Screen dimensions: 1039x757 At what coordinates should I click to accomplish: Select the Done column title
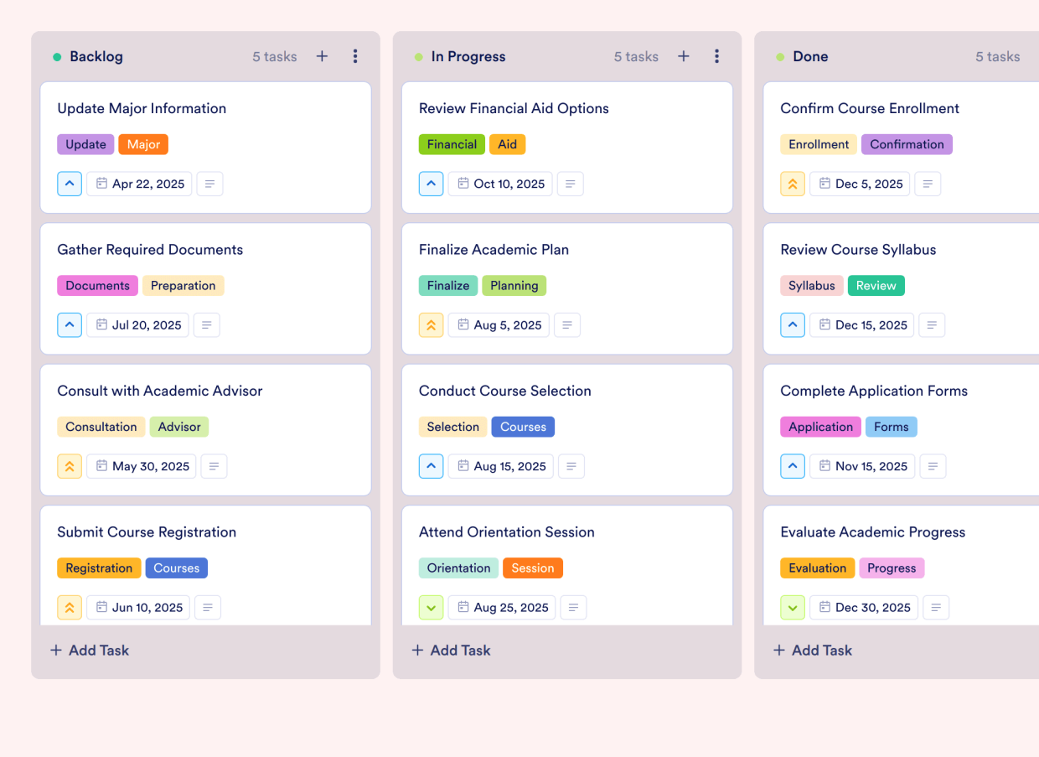coord(810,56)
